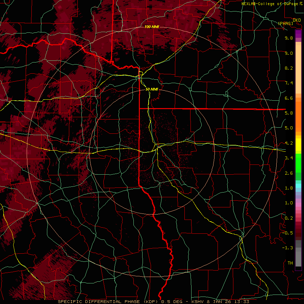
Task: Click the 0.2 scale value
Action: pyautogui.click(x=288, y=218)
